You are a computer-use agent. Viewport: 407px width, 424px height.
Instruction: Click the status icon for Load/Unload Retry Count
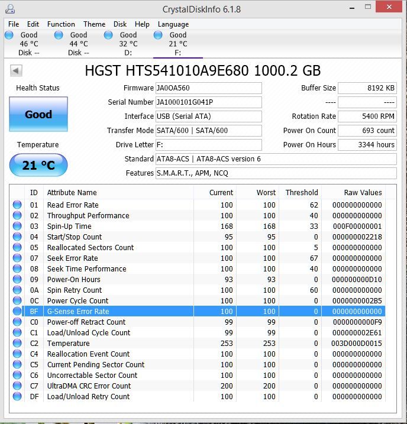click(x=17, y=396)
